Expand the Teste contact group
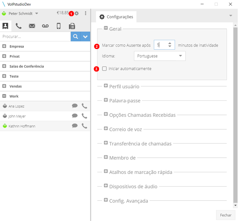Screen dimensions: 244x221 tap(4, 76)
